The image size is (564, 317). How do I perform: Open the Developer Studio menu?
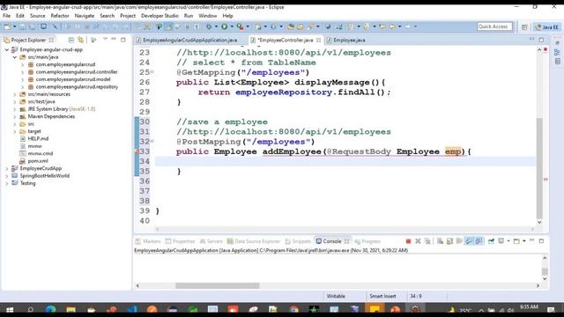pyautogui.click(x=160, y=16)
